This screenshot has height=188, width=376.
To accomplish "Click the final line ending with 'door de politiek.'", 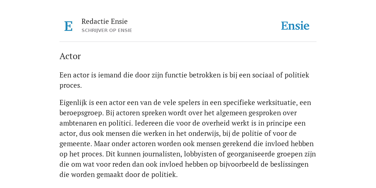I will (x=119, y=175).
